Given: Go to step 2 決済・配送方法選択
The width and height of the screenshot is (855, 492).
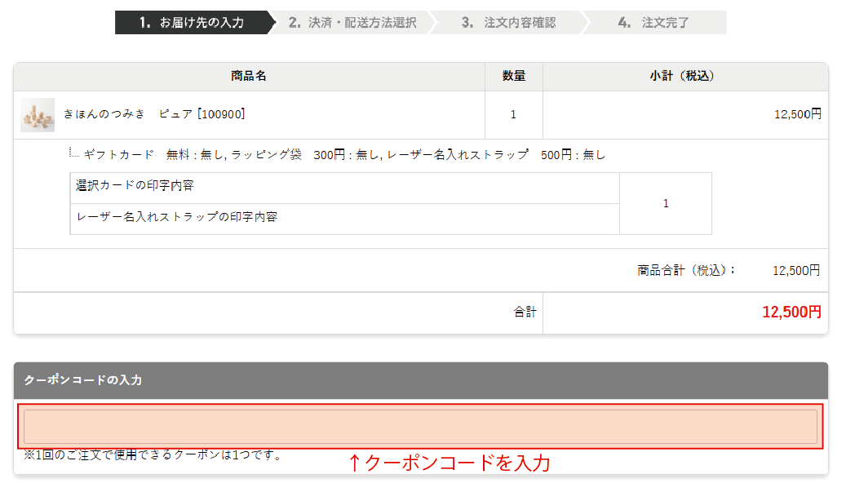Looking at the screenshot, I should point(352,23).
